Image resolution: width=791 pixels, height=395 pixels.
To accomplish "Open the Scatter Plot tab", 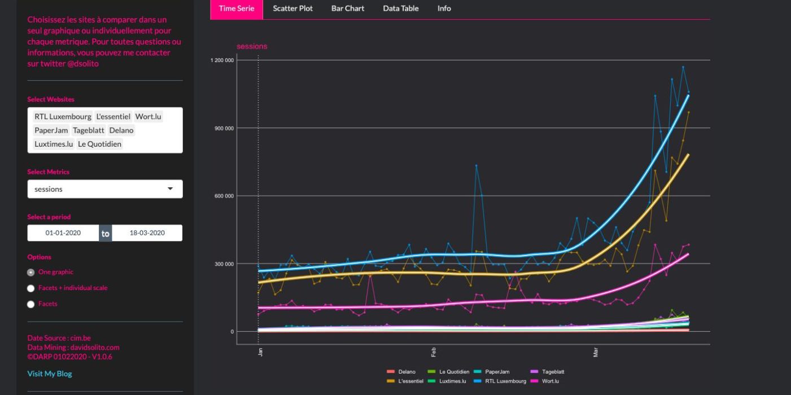I will [x=292, y=8].
